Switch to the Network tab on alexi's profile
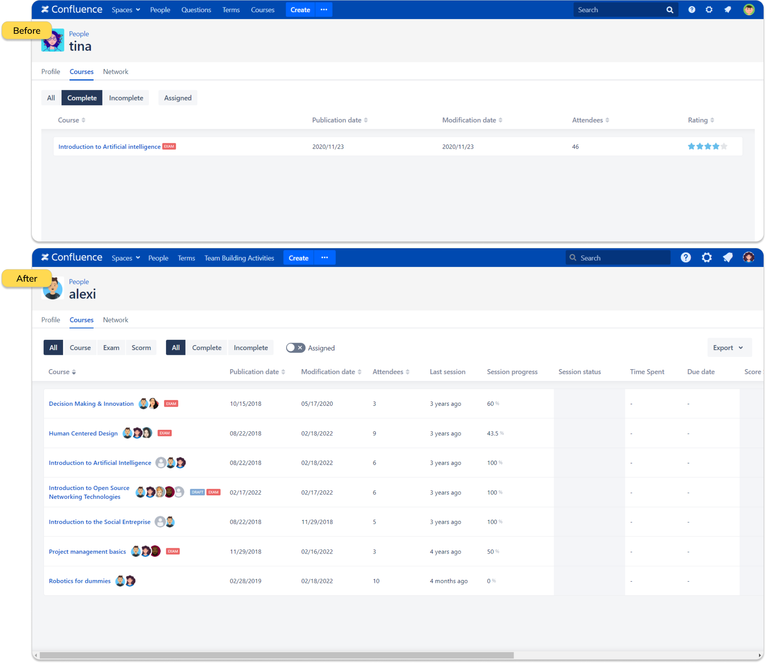 pyautogui.click(x=115, y=320)
